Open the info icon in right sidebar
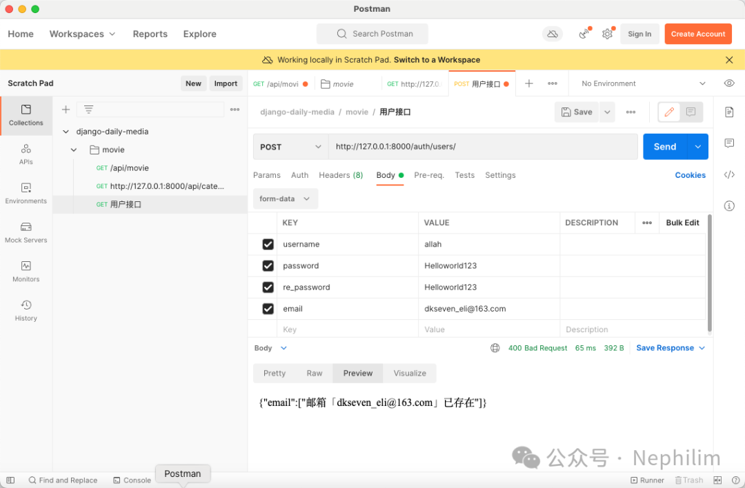This screenshot has width=745, height=488. point(729,205)
